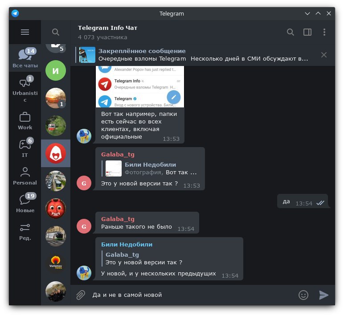Screen dimensions: 344x316
Task: Open Telegram Info Чат group profile from header
Action: 107,28
